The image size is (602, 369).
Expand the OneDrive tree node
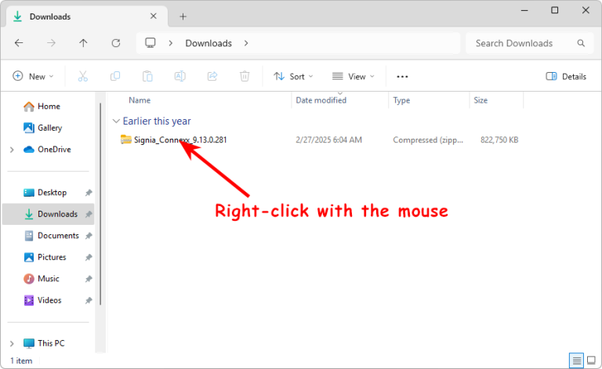(x=11, y=150)
